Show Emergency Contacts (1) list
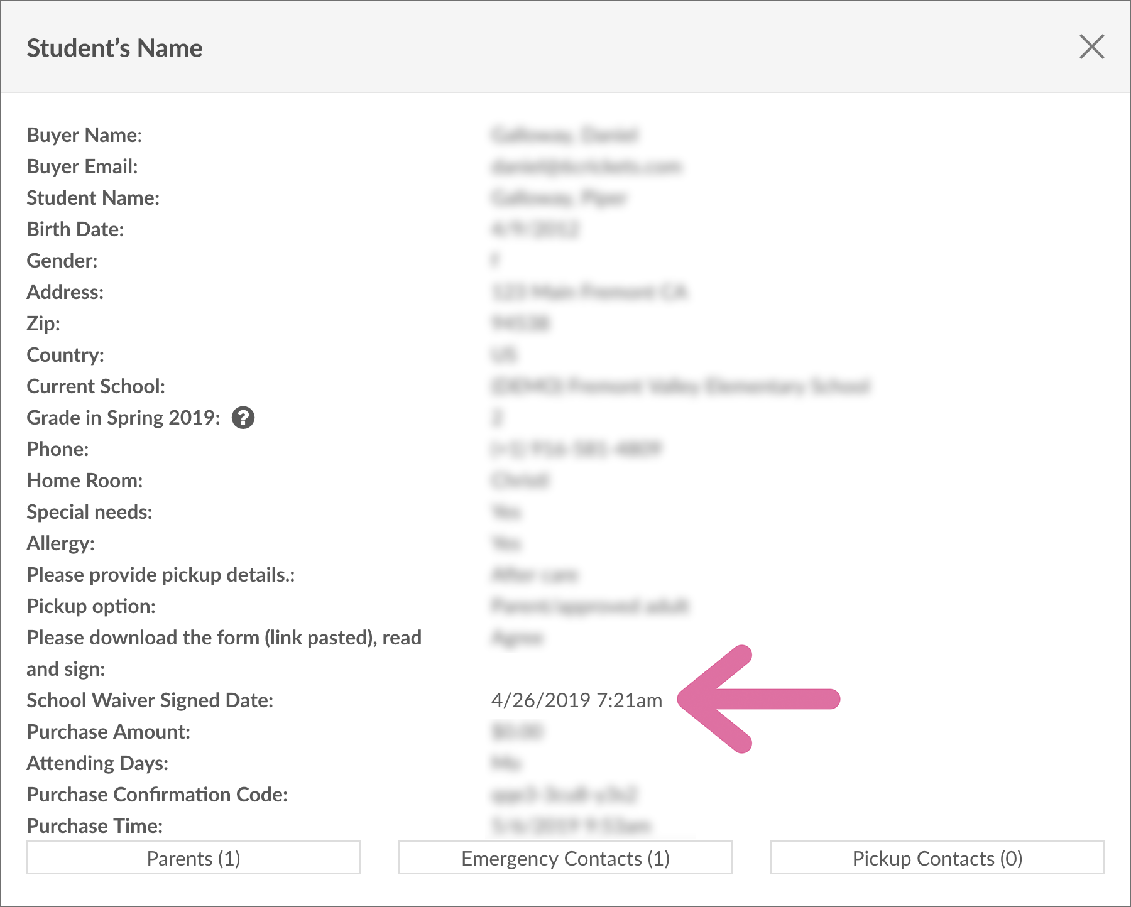Image resolution: width=1131 pixels, height=907 pixels. click(x=565, y=858)
